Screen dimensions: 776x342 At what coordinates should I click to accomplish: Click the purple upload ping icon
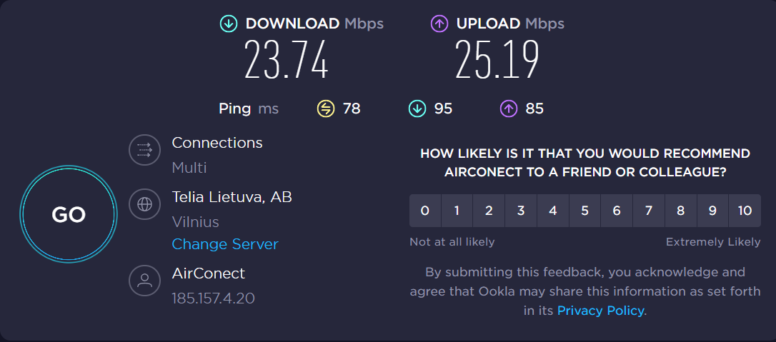coord(509,109)
